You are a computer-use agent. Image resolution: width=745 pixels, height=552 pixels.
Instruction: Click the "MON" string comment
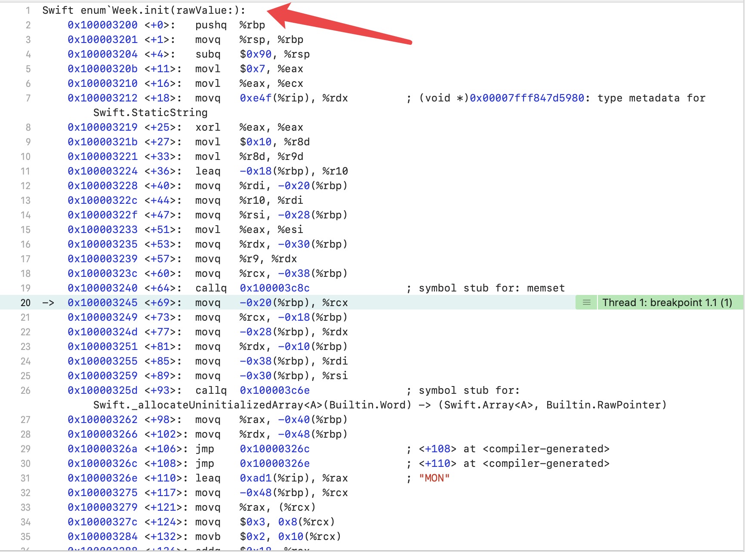pos(434,478)
